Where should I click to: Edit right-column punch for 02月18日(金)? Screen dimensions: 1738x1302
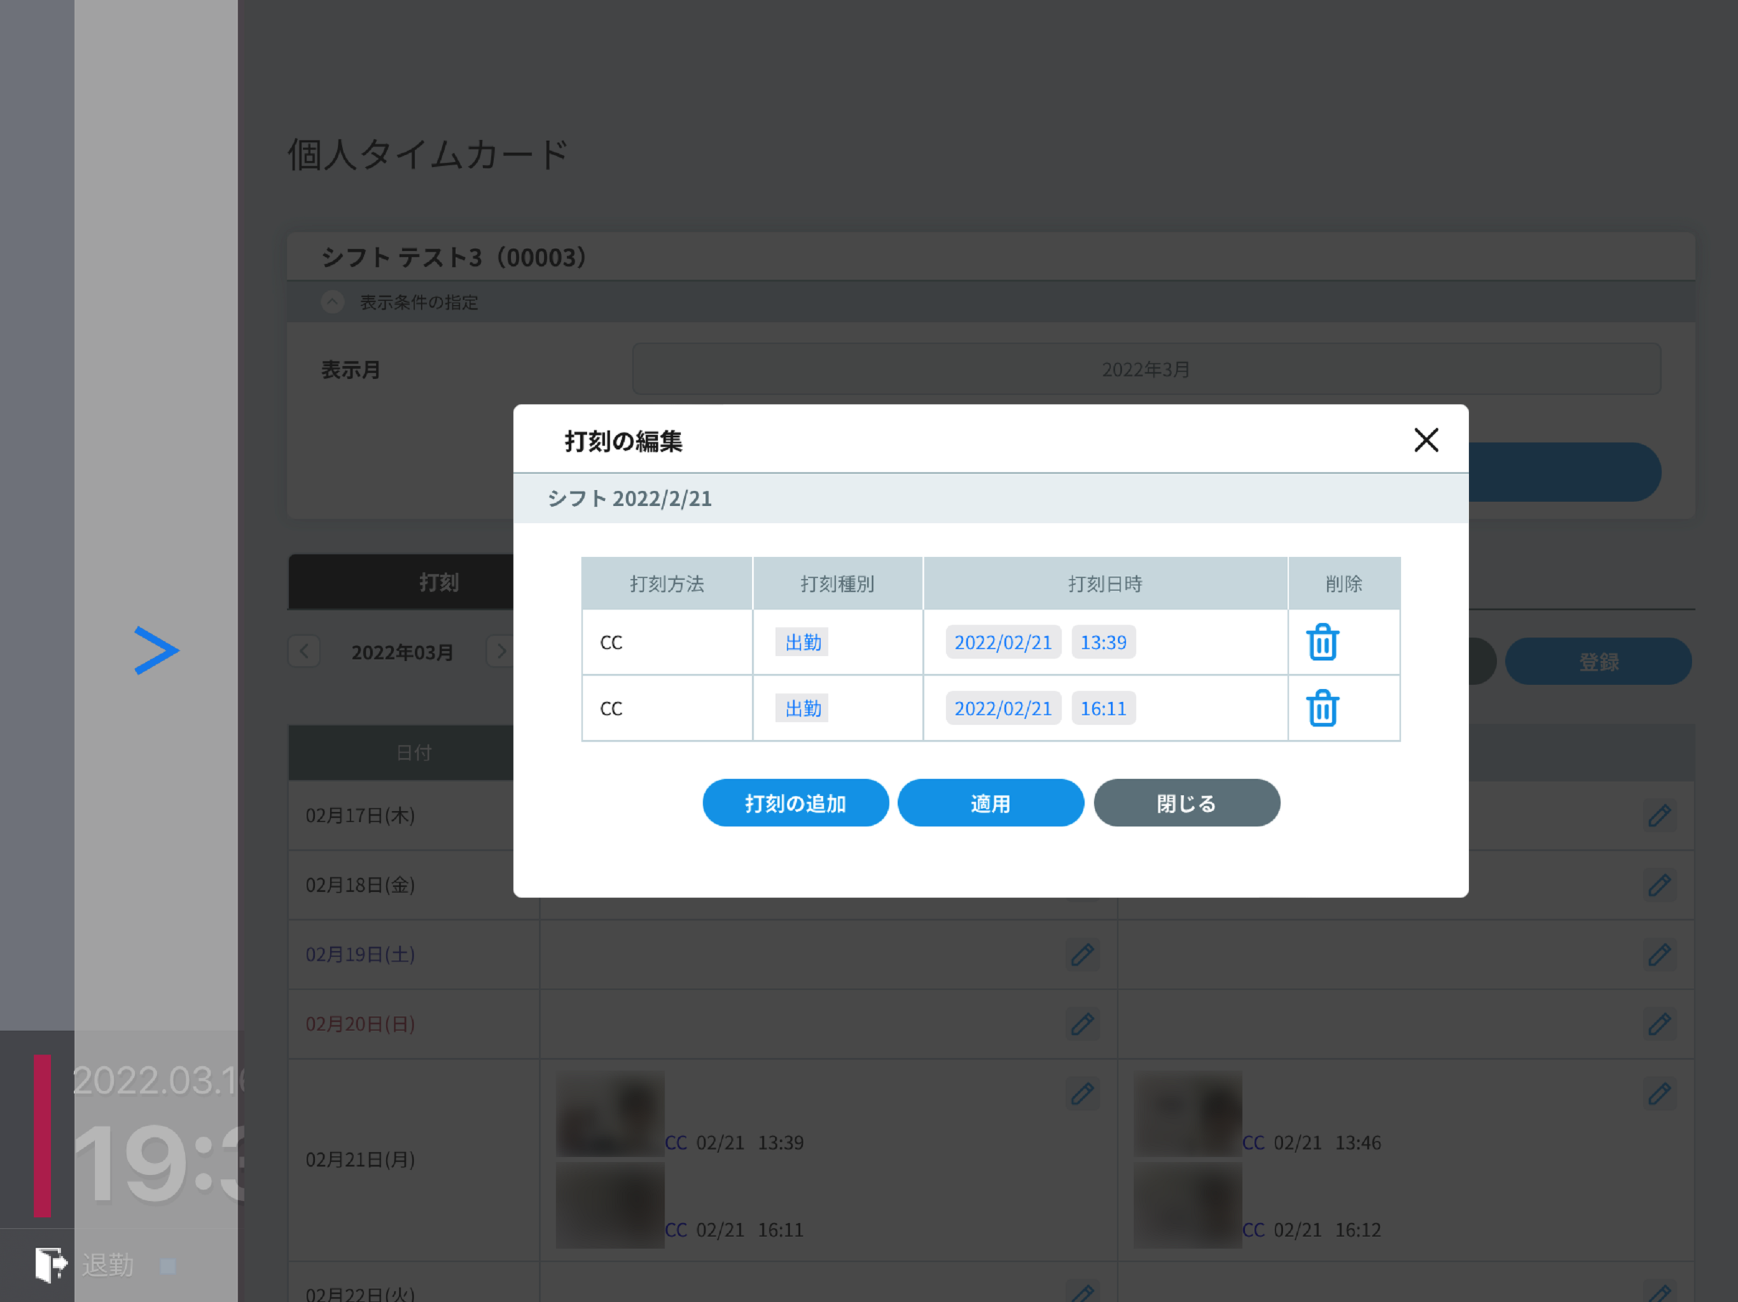click(1659, 885)
